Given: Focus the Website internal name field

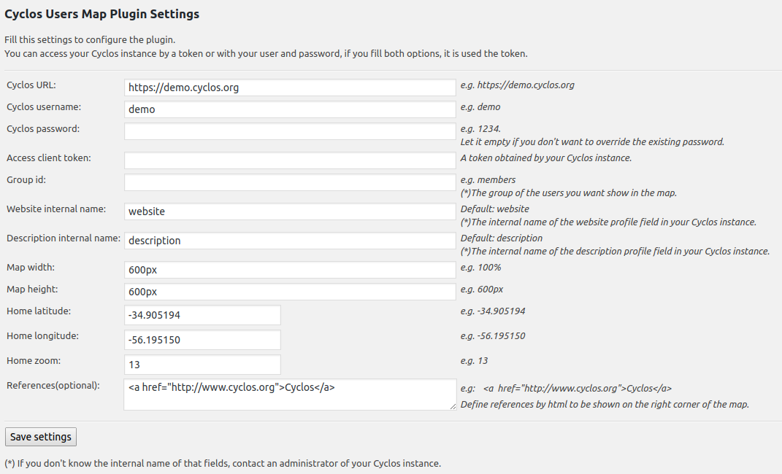Looking at the screenshot, I should click(x=290, y=211).
